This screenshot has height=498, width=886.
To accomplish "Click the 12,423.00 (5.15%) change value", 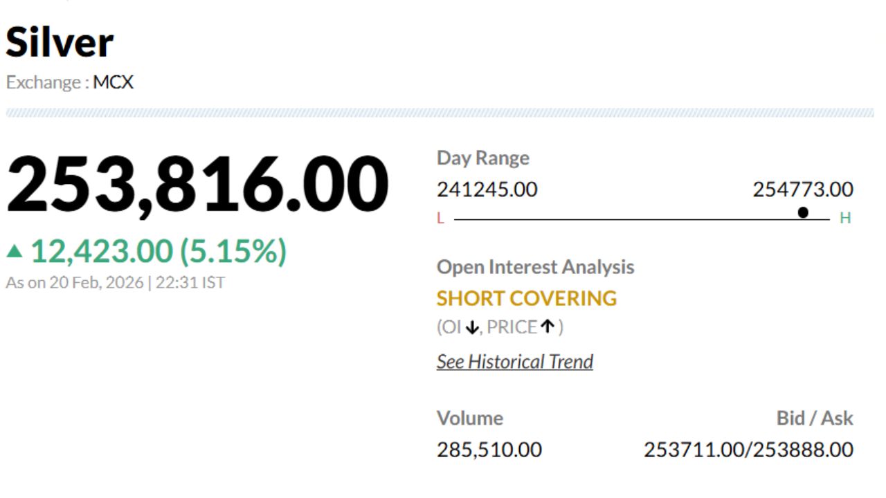I will [x=159, y=251].
